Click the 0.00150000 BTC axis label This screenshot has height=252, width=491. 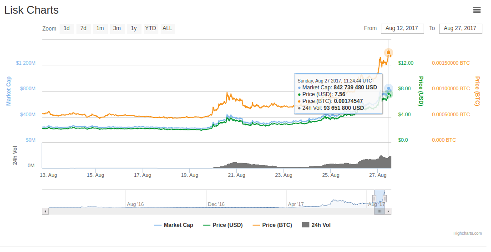[x=451, y=63]
